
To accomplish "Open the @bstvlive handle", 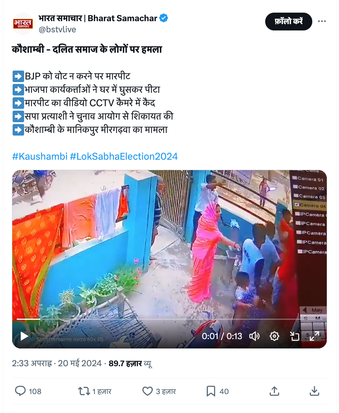I will coord(57,29).
